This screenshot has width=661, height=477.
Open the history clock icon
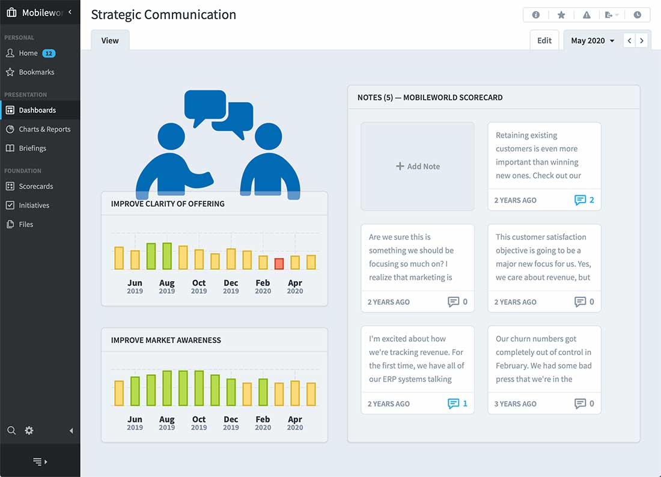click(638, 15)
